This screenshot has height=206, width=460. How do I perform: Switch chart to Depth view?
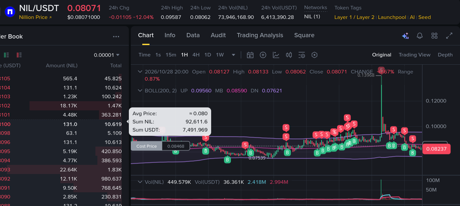445,55
